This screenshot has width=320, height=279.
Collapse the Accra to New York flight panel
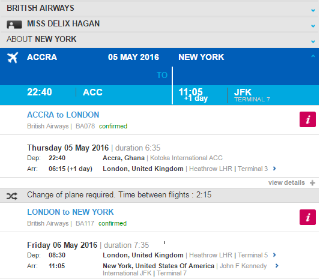[x=313, y=56]
